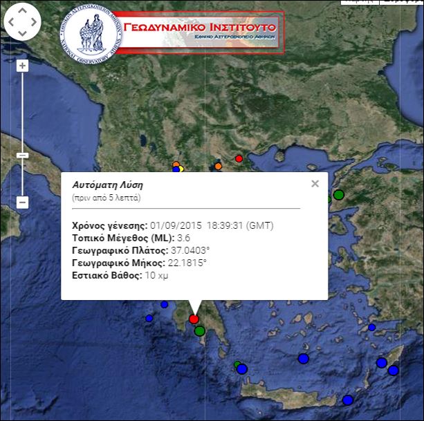The height and width of the screenshot is (421, 424).
Task: Select the blue marker on Zakynthos below the popup
Action: [165, 305]
